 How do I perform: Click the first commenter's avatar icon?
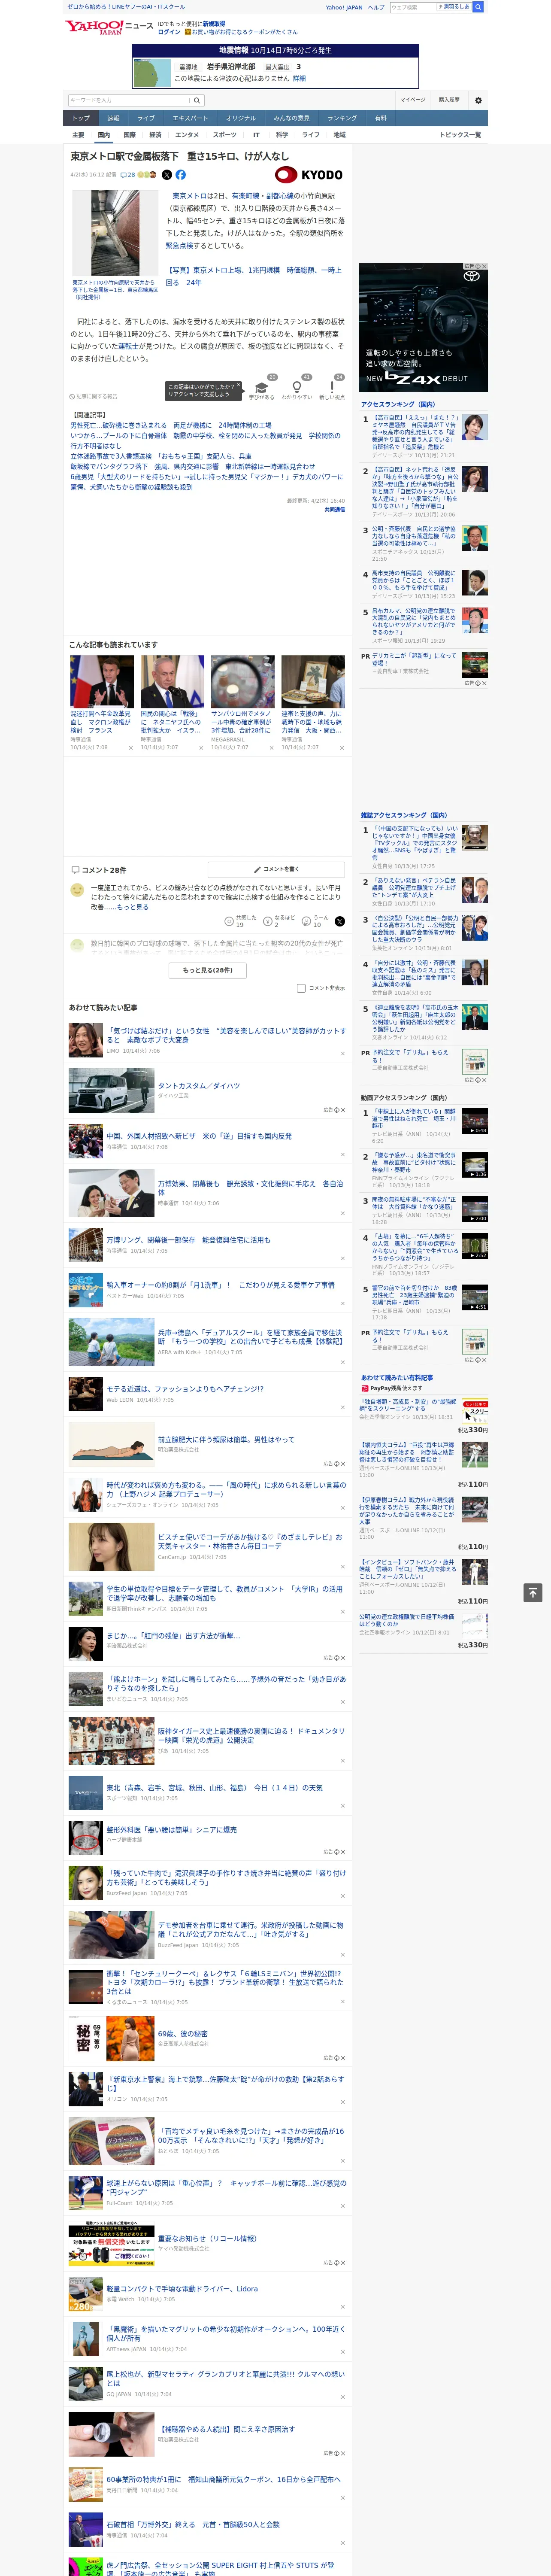click(77, 889)
